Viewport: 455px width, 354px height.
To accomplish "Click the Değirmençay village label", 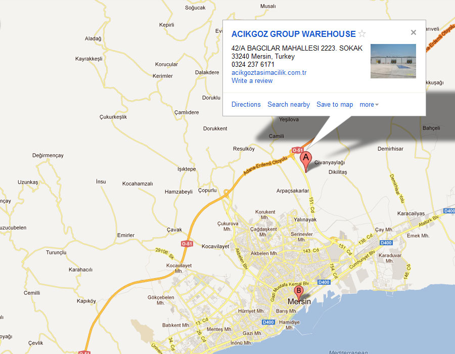I will pyautogui.click(x=48, y=156).
